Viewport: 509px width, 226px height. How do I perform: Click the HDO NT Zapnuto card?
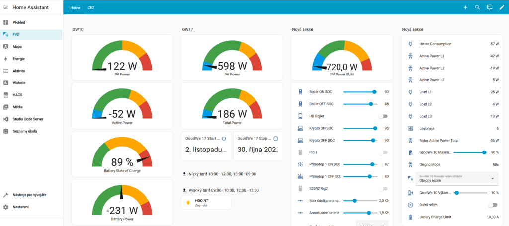click(x=206, y=203)
